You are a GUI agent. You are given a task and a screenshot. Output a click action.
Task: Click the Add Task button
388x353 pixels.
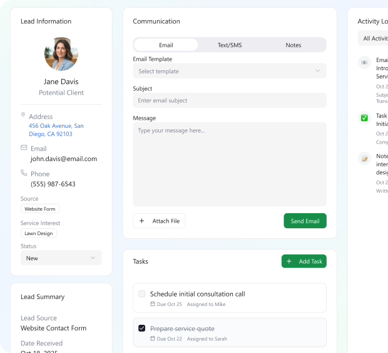click(x=304, y=261)
